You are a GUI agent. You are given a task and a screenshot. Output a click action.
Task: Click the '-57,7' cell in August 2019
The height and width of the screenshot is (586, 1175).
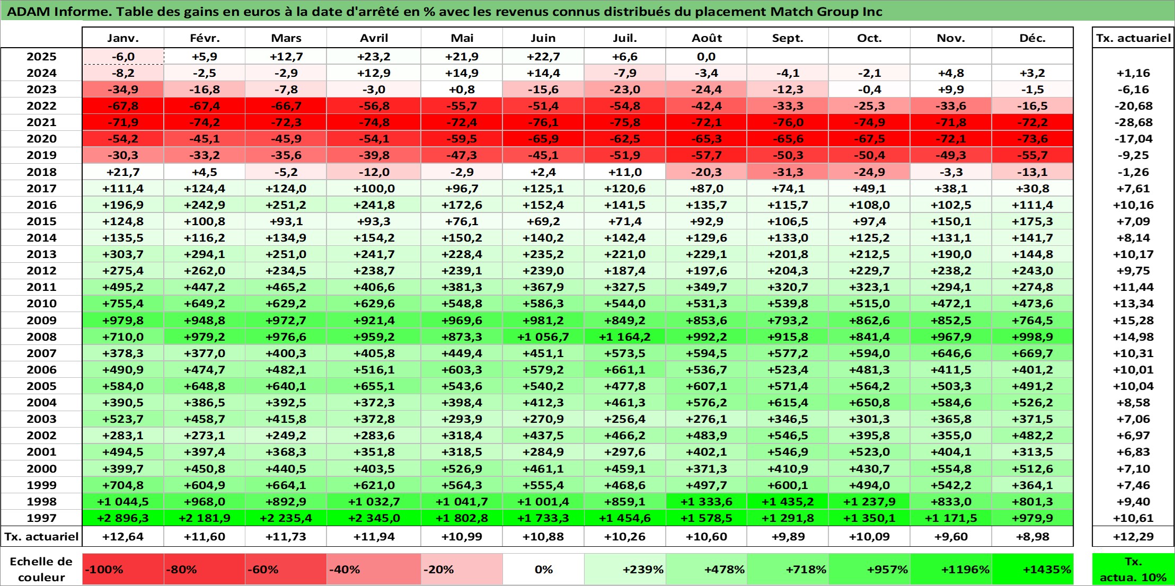(706, 155)
